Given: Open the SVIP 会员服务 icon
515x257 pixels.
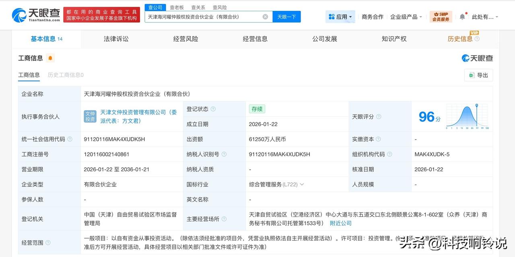Looking at the screenshot, I should coord(441,16).
